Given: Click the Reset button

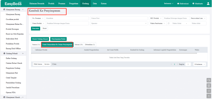Looking at the screenshot, I should pyautogui.click(x=45, y=29).
